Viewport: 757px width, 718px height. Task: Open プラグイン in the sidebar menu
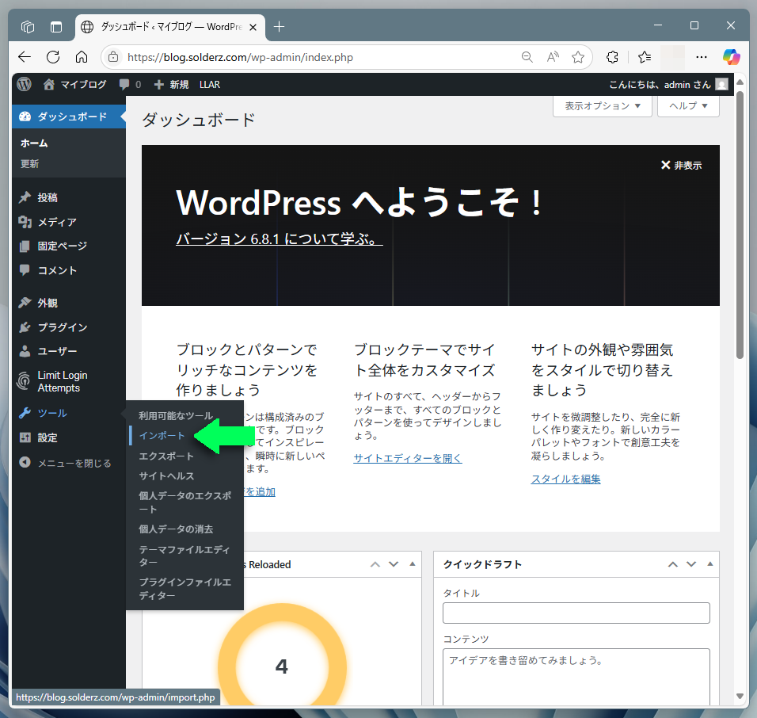point(63,327)
